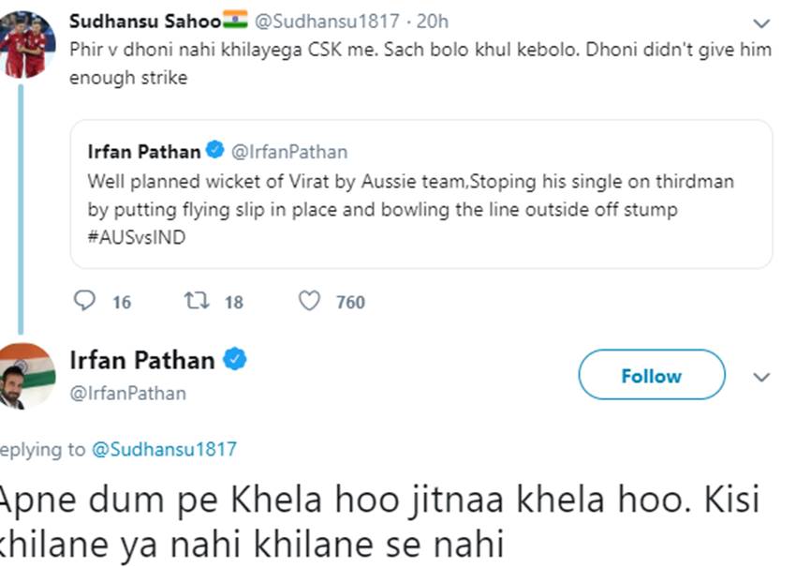
Task: Click the large Irfan Pathan display name
Action: pyautogui.click(x=142, y=359)
